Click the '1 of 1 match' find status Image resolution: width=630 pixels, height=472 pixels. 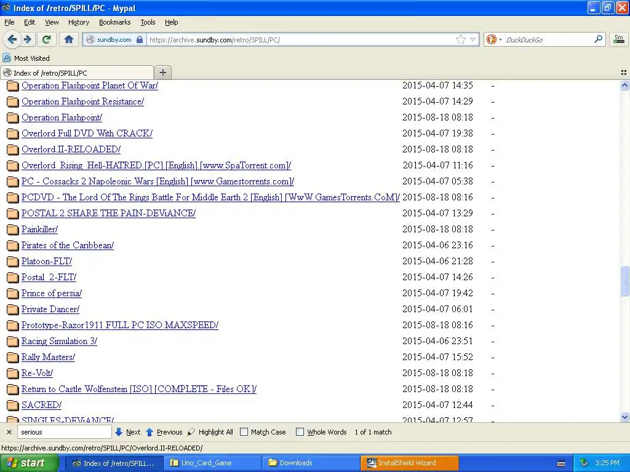point(373,432)
